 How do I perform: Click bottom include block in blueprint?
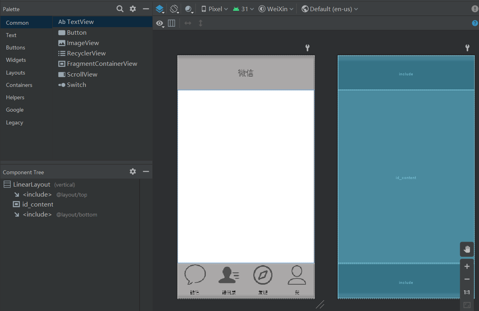tap(406, 281)
